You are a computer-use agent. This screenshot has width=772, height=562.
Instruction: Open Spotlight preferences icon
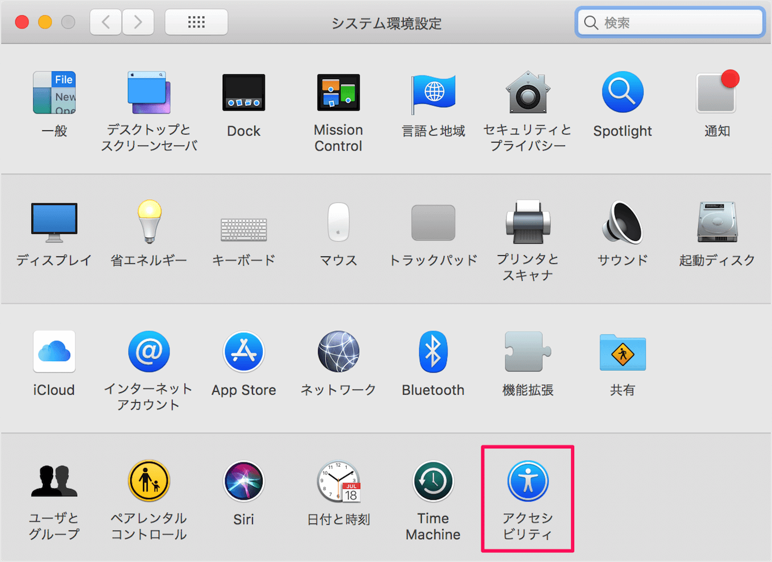click(x=622, y=93)
